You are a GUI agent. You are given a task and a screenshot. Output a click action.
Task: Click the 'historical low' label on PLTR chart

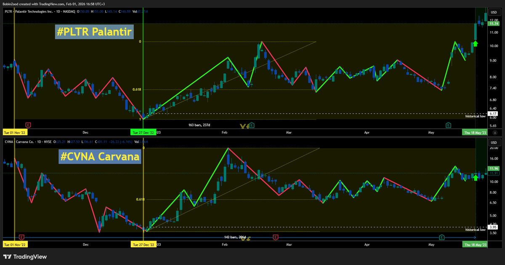pos(476,116)
